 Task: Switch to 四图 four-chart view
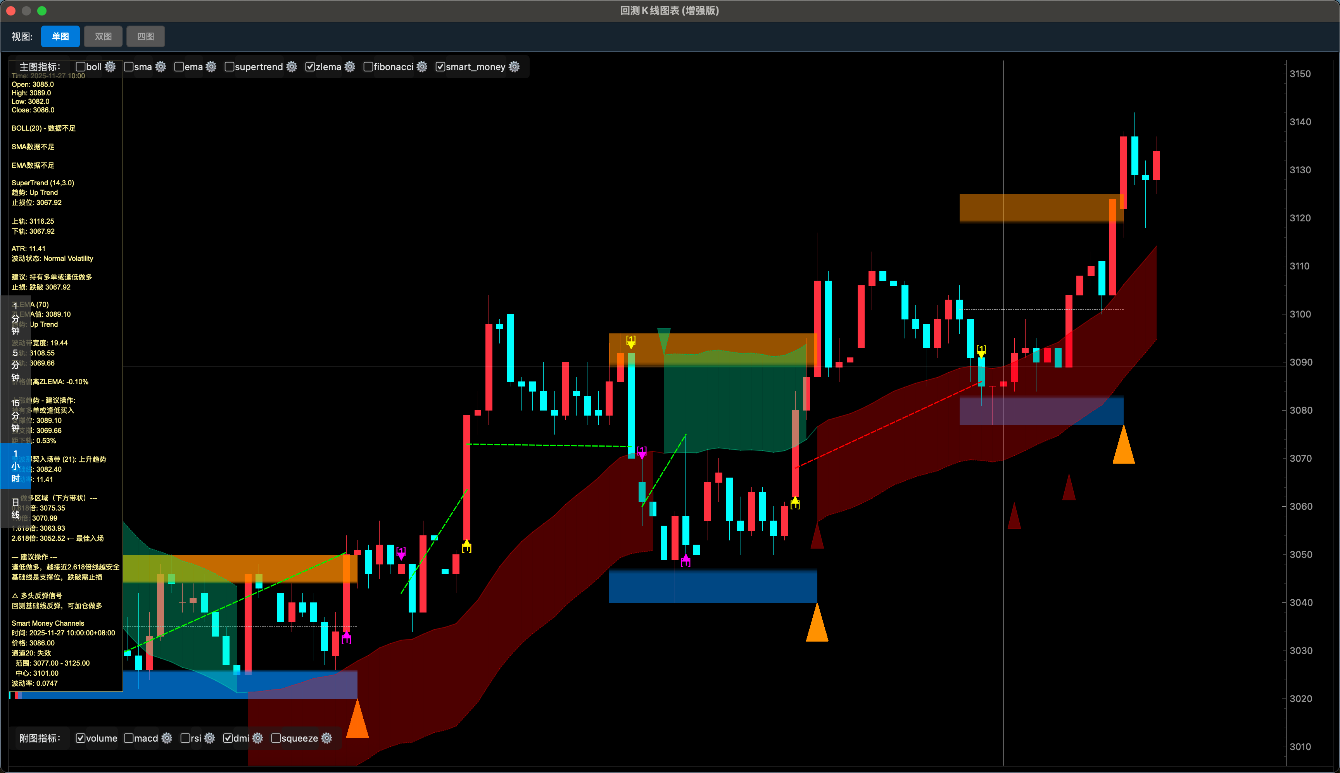tap(145, 36)
